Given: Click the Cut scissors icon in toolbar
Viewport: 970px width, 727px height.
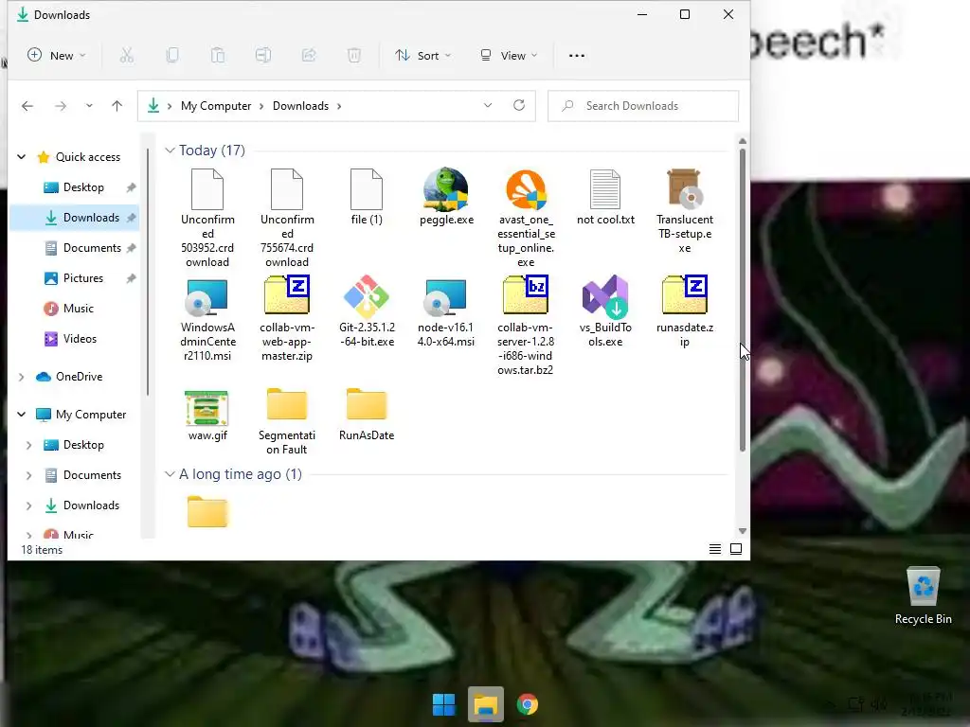Looking at the screenshot, I should (x=126, y=56).
